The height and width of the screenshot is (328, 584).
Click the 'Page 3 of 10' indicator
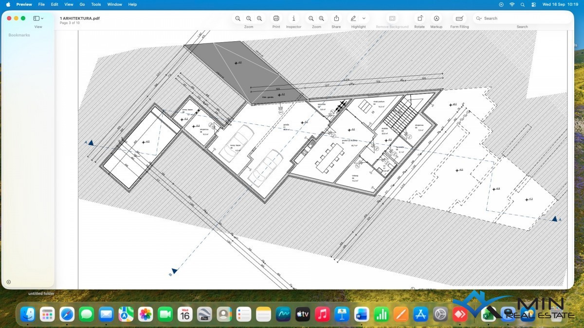(x=70, y=23)
